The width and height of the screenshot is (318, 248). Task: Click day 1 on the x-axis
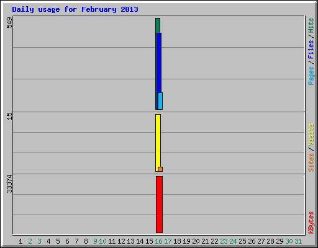point(20,241)
